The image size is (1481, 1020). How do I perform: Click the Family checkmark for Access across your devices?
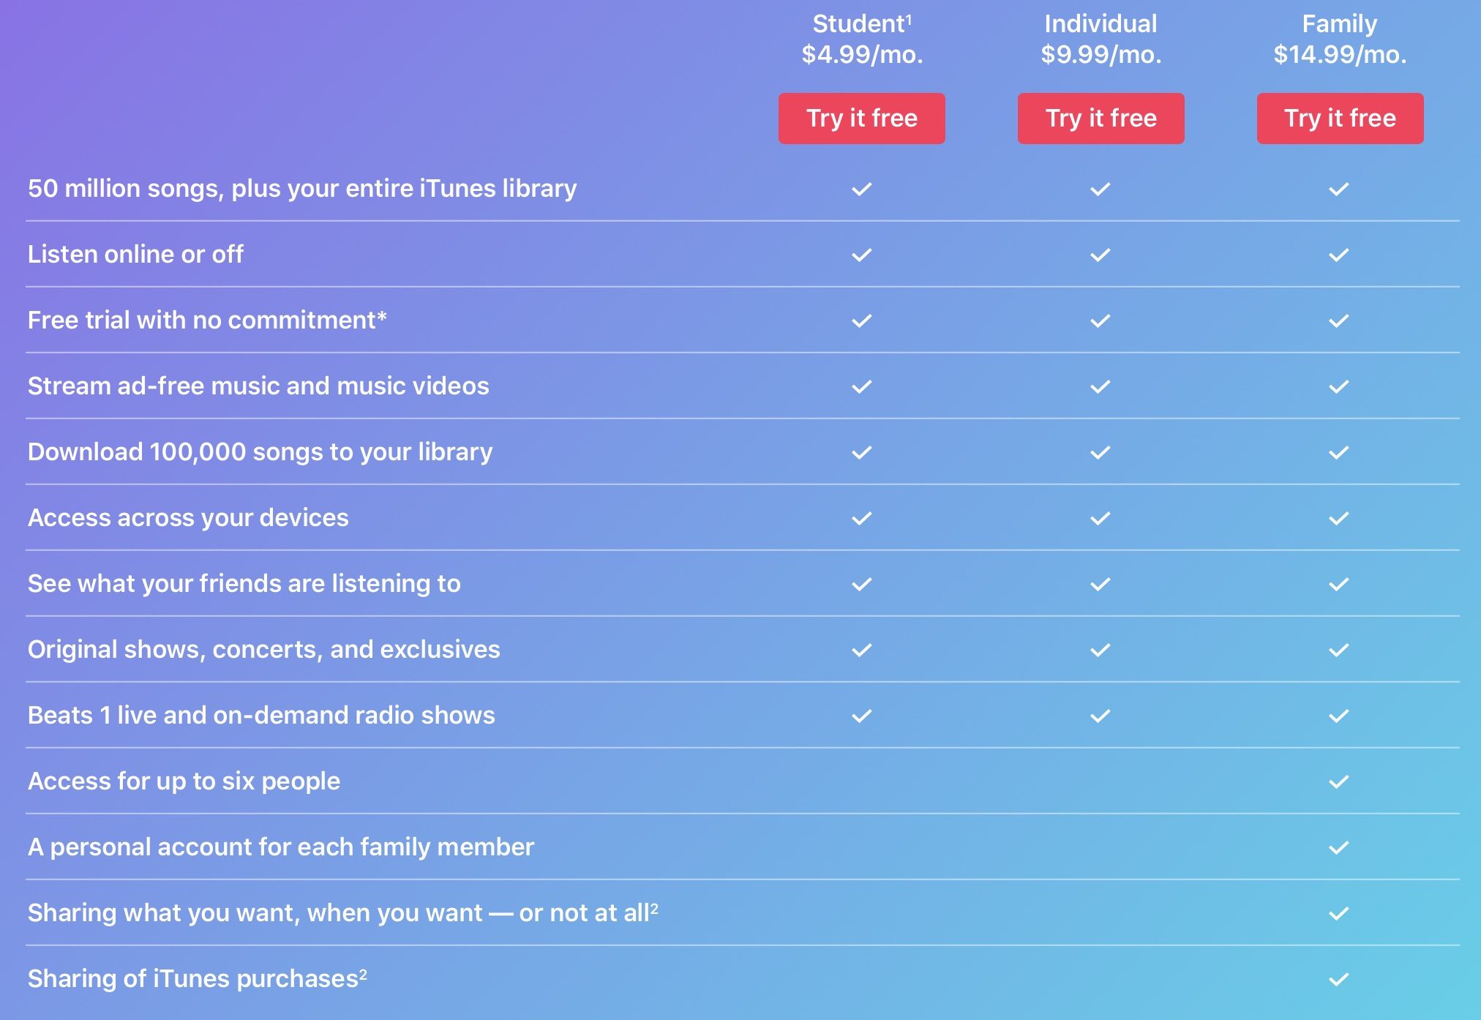pos(1339,518)
